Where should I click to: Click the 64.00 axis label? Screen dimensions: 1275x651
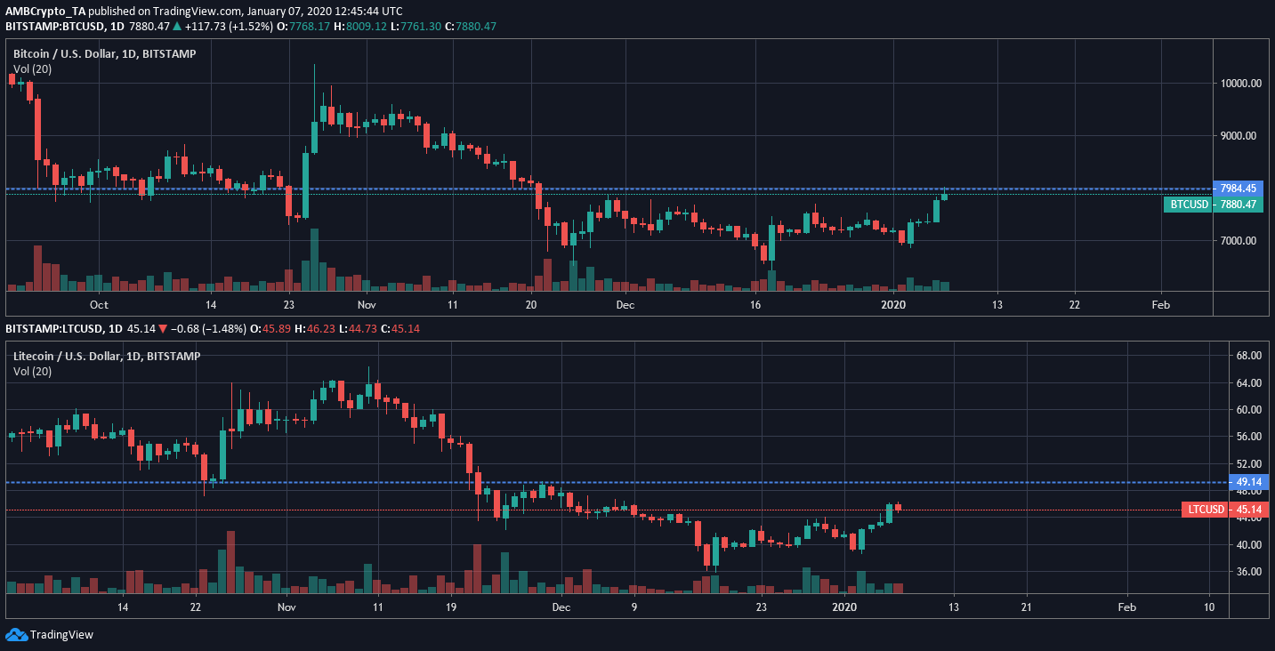(x=1249, y=383)
